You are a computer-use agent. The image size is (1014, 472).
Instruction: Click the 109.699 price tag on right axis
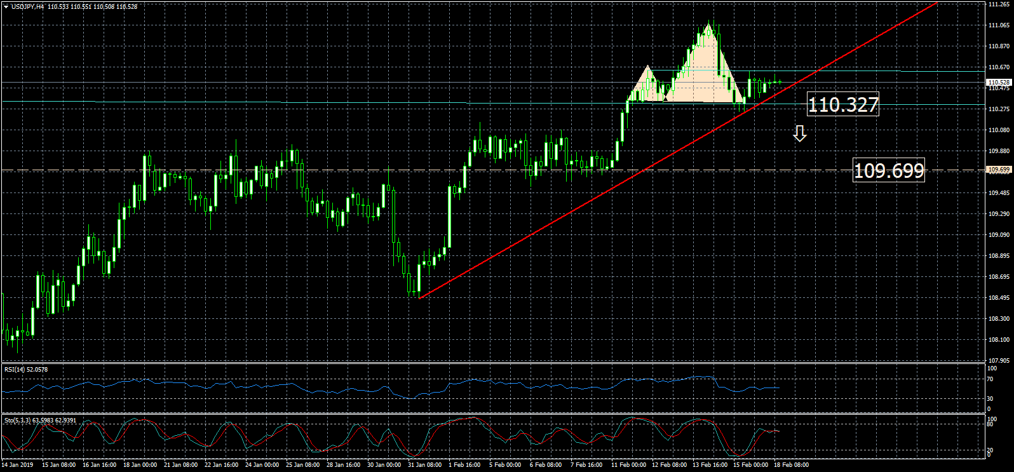(x=999, y=170)
